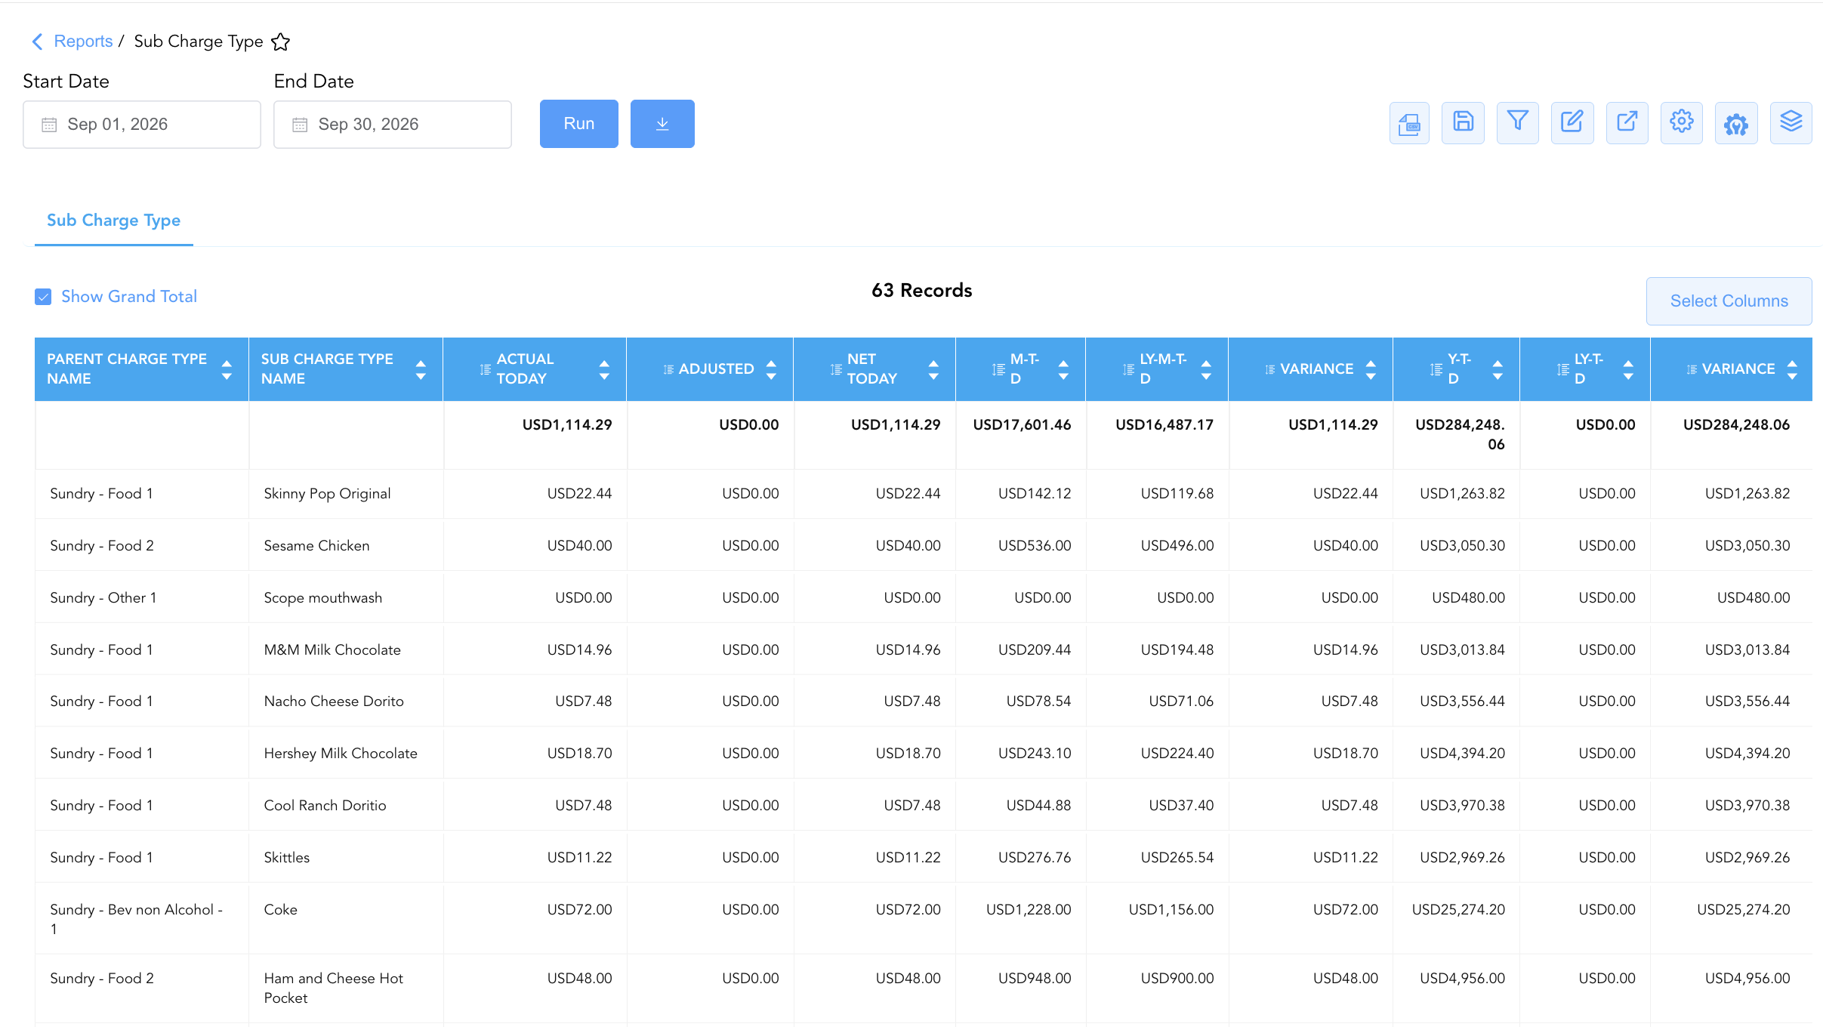
Task: Open the funnel filter icon
Action: pyautogui.click(x=1518, y=123)
